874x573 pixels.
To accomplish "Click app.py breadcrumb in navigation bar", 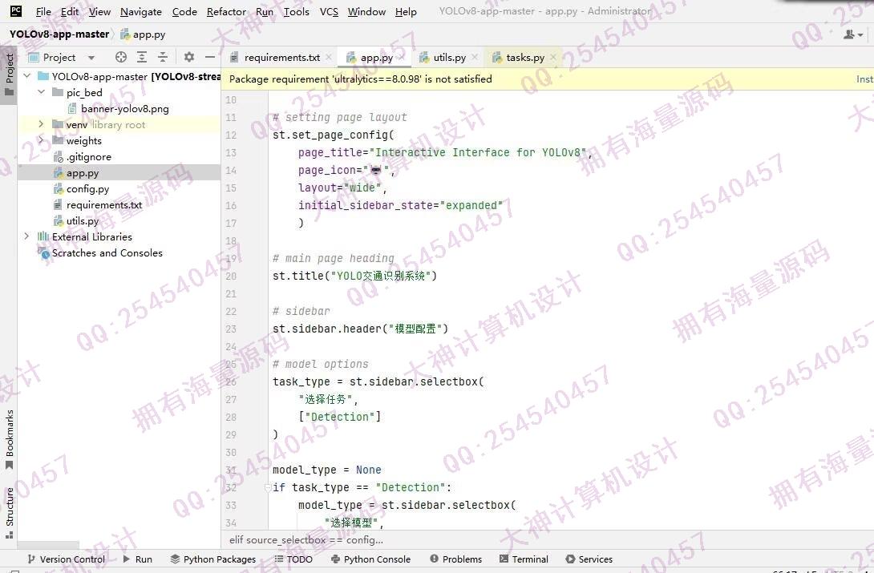I will coord(144,34).
